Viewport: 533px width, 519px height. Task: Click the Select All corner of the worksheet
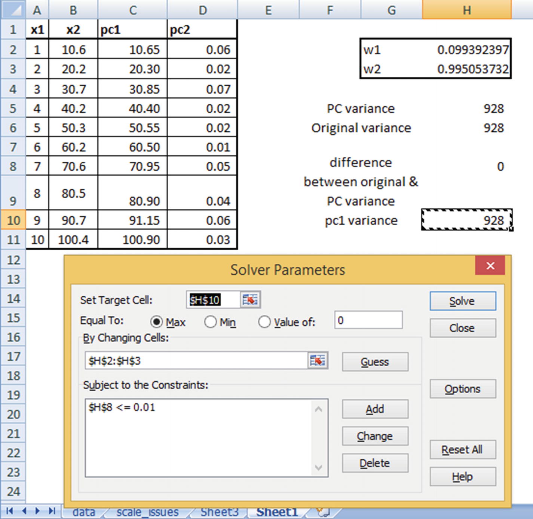pyautogui.click(x=13, y=10)
